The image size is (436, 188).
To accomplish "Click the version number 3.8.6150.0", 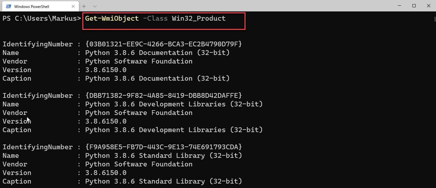I will pos(106,70).
